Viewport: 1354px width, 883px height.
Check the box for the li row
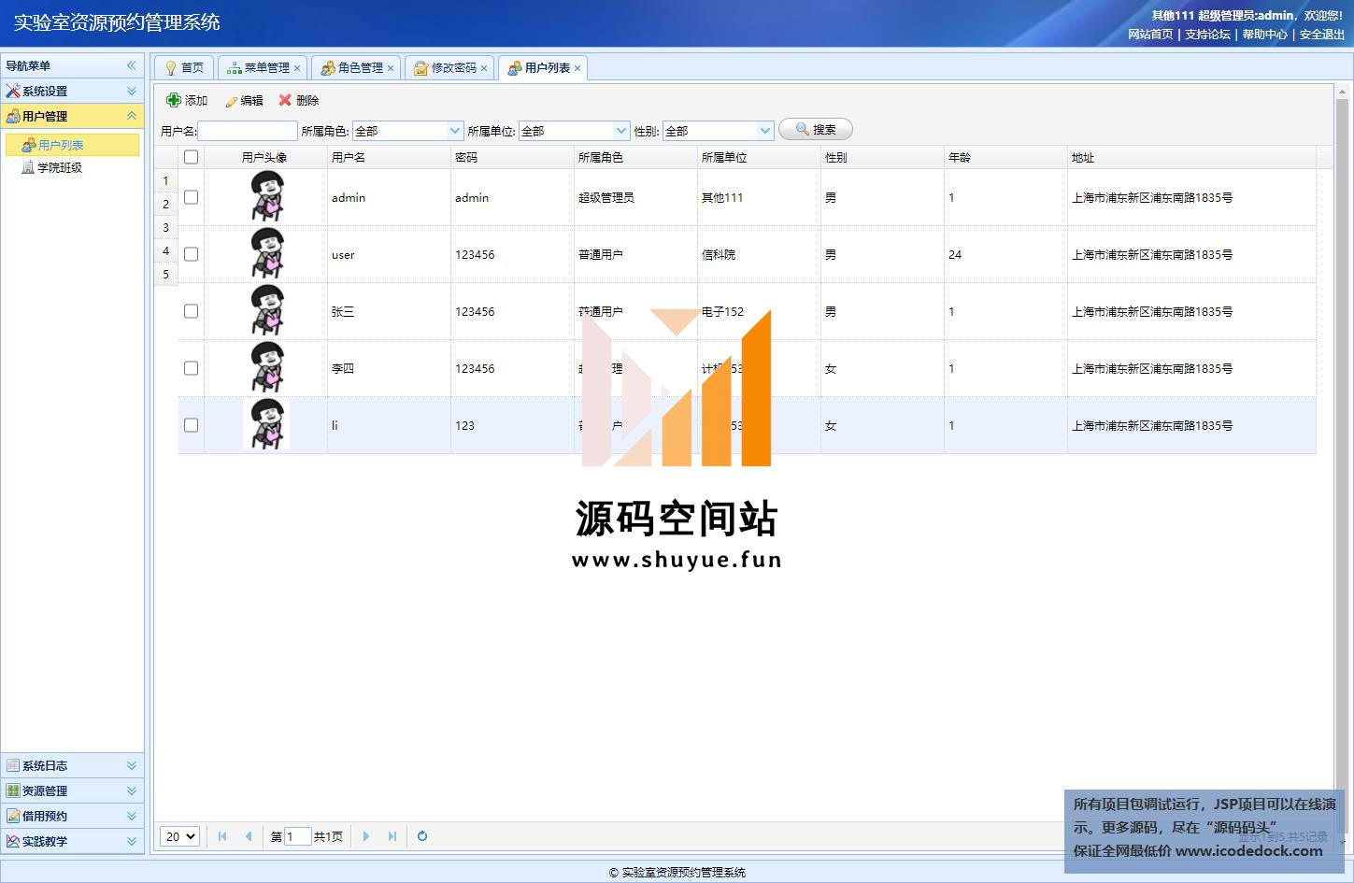pos(191,425)
